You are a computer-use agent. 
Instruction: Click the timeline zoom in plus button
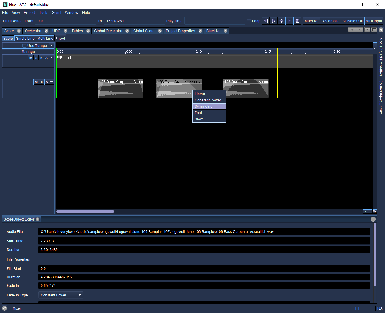(365, 212)
